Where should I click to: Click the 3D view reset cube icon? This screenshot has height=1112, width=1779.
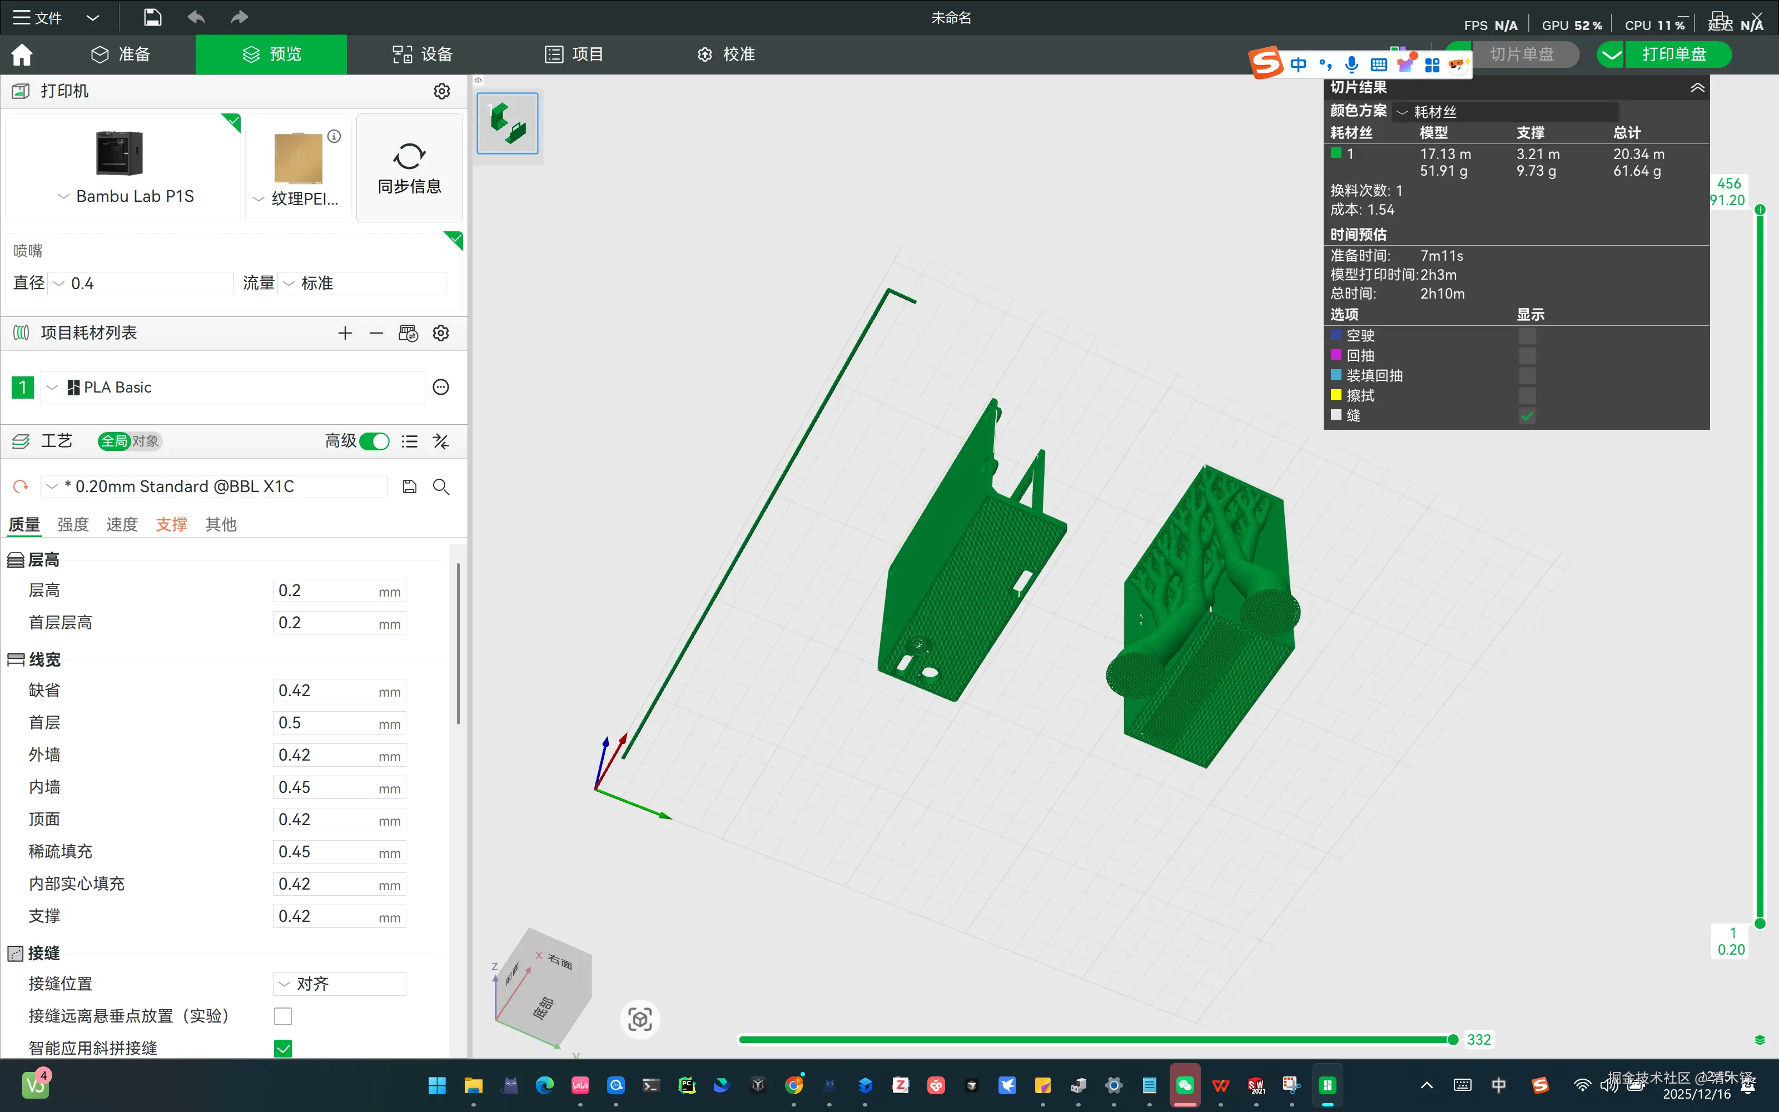pyautogui.click(x=639, y=1019)
